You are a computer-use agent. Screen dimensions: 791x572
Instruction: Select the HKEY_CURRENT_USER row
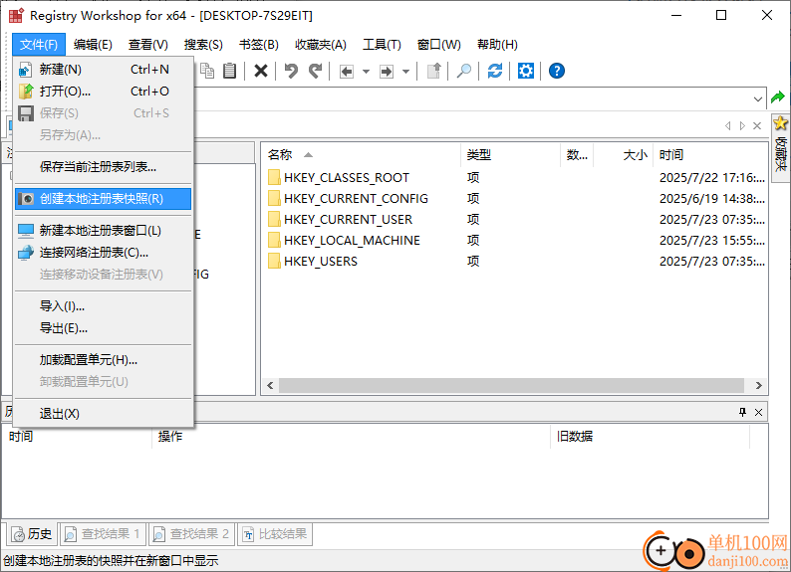coord(515,220)
